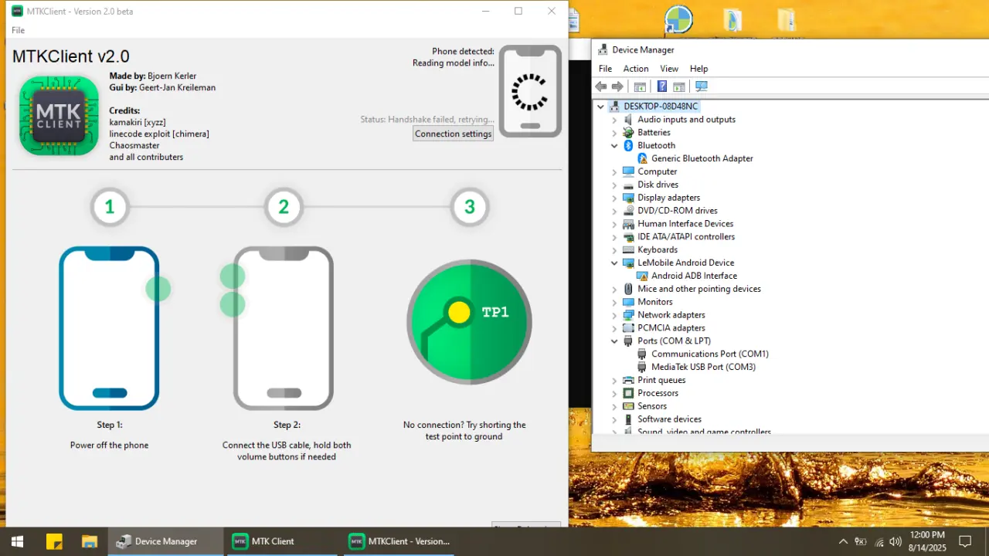Click Scan for hardware changes monitor icon
989x556 pixels.
[702, 86]
